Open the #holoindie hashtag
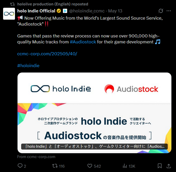Screen dimensions: 176x172 point(28,66)
